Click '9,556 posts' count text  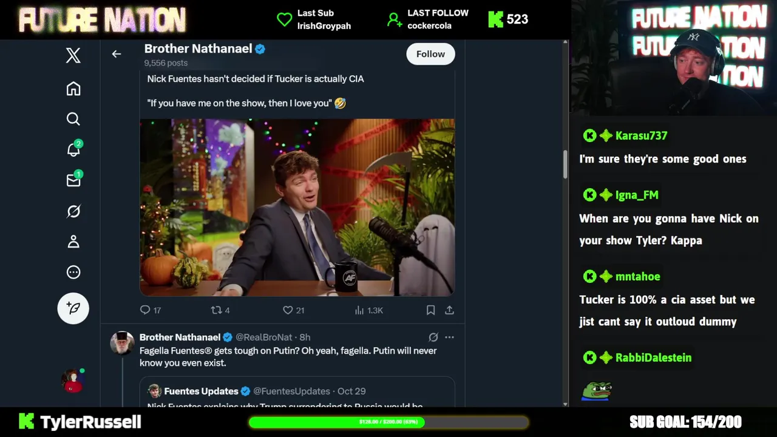click(166, 63)
